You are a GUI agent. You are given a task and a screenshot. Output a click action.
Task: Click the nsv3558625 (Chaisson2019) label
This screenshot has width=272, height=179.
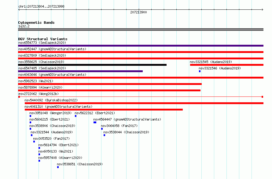click(41, 62)
